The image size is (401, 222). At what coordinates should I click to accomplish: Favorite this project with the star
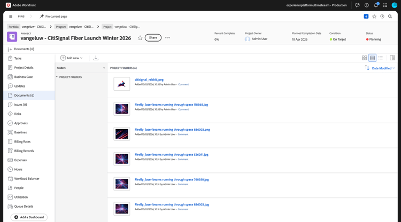point(140,38)
